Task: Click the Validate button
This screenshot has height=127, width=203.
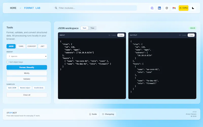Action: point(27,79)
